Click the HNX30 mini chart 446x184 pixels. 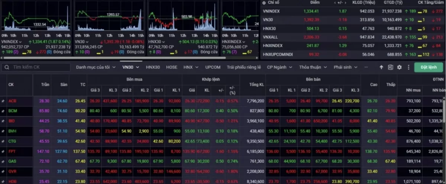click(182, 17)
